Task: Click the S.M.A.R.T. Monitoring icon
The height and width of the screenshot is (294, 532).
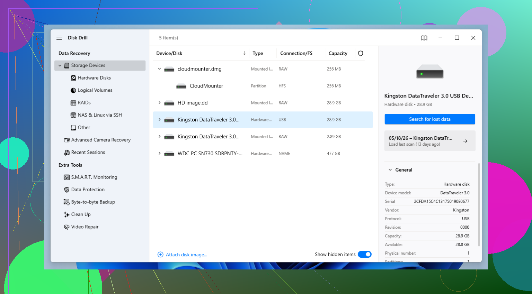Action: coord(67,177)
